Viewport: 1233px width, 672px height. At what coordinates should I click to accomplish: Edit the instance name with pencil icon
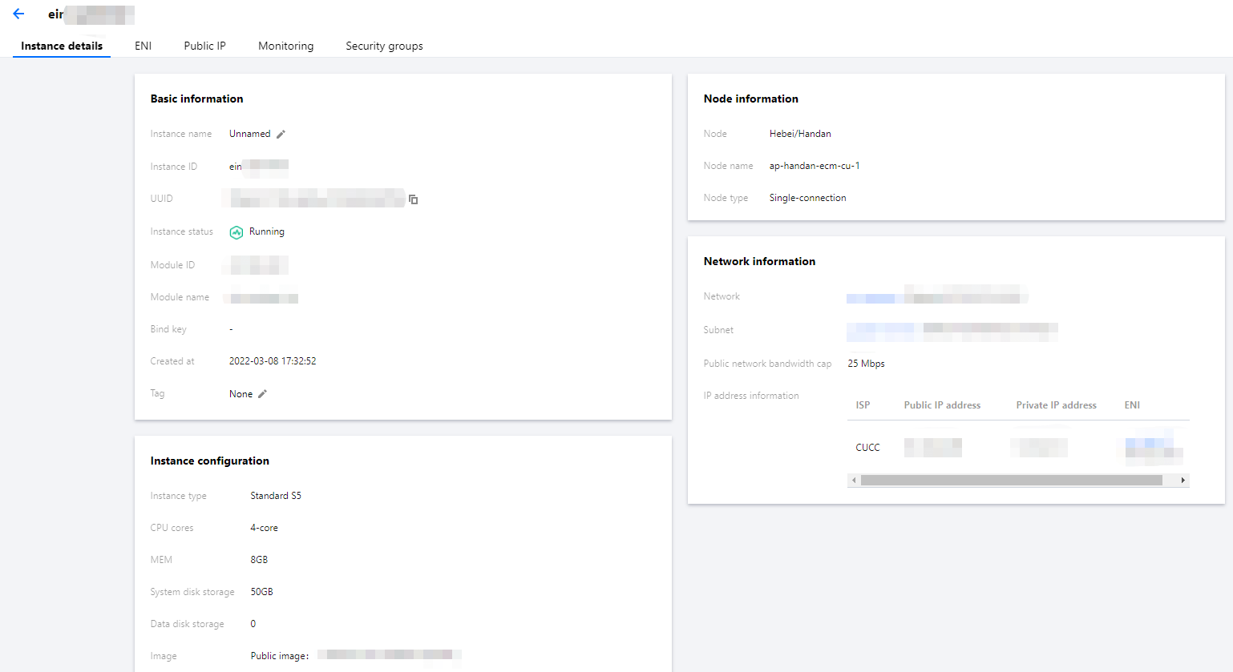coord(281,135)
